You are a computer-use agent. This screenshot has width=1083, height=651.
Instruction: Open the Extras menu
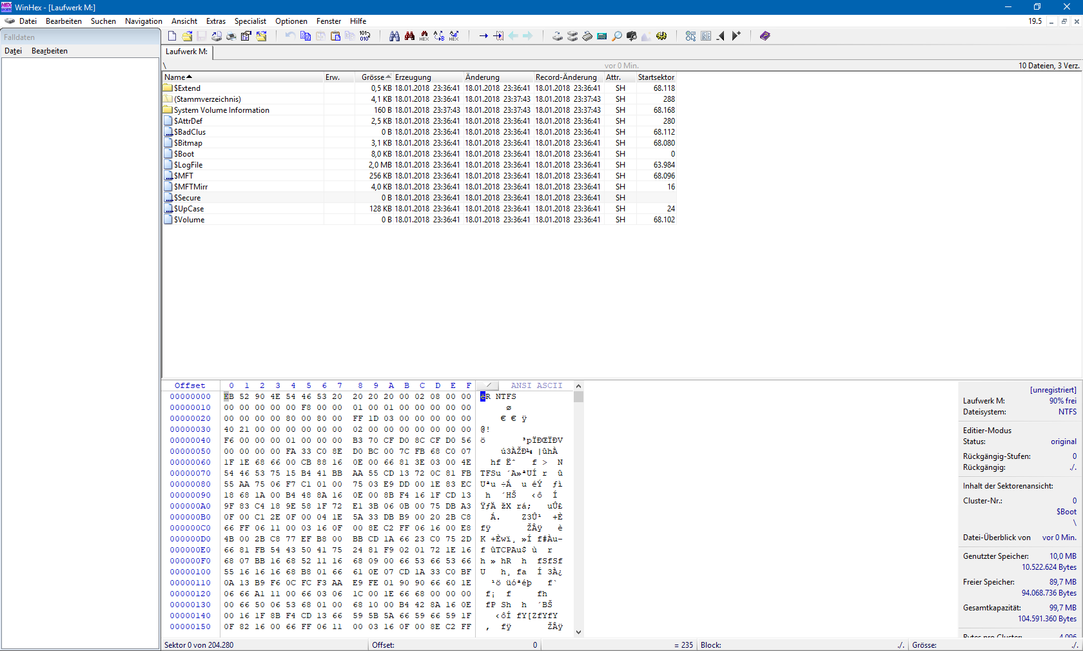[216, 21]
